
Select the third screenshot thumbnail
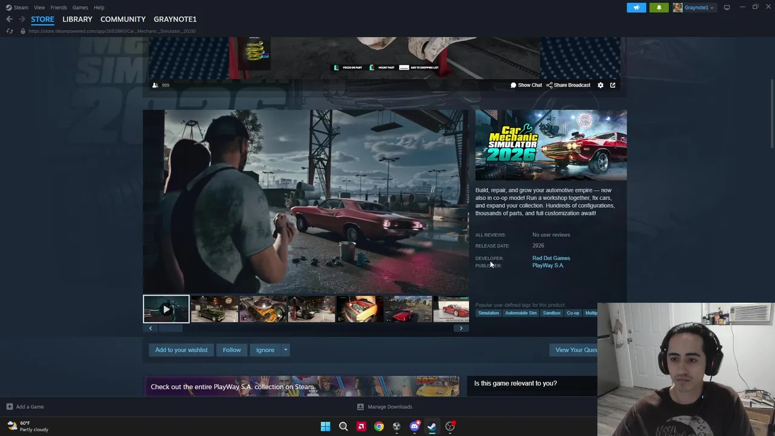[x=263, y=309]
